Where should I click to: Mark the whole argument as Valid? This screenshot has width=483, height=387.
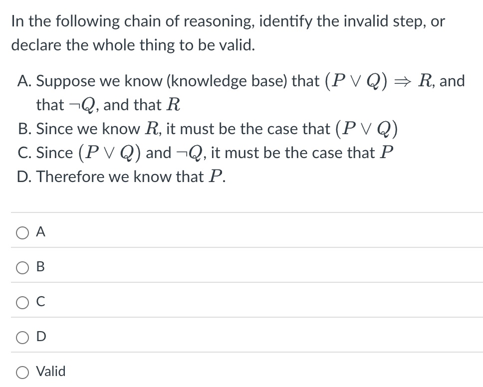22,372
